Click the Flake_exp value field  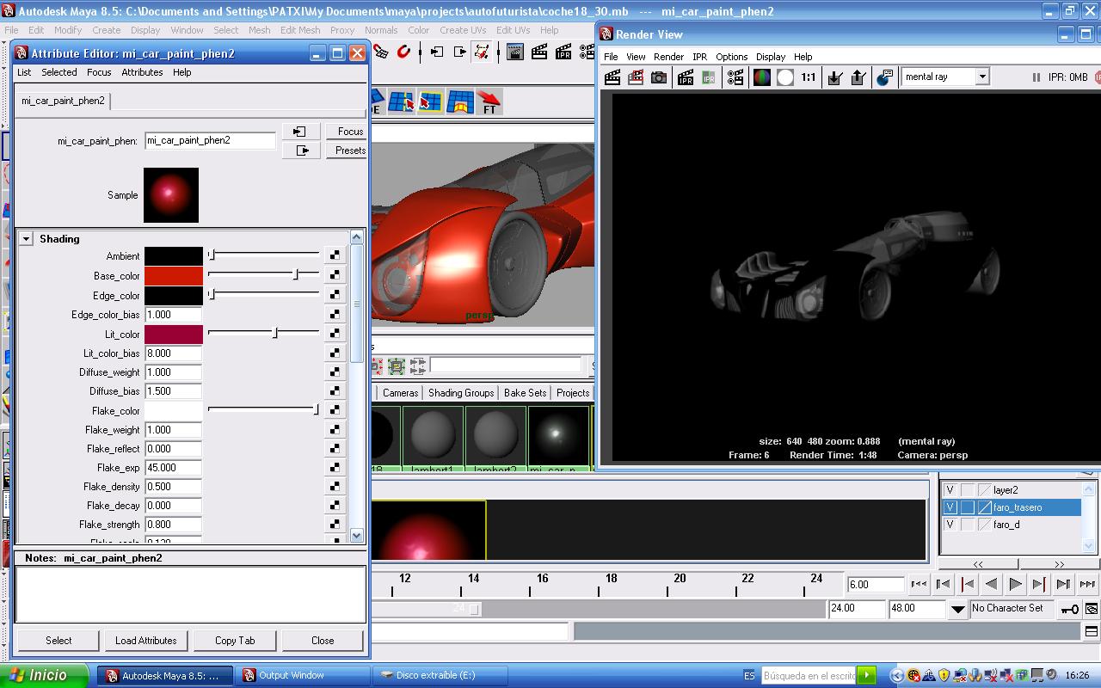174,468
